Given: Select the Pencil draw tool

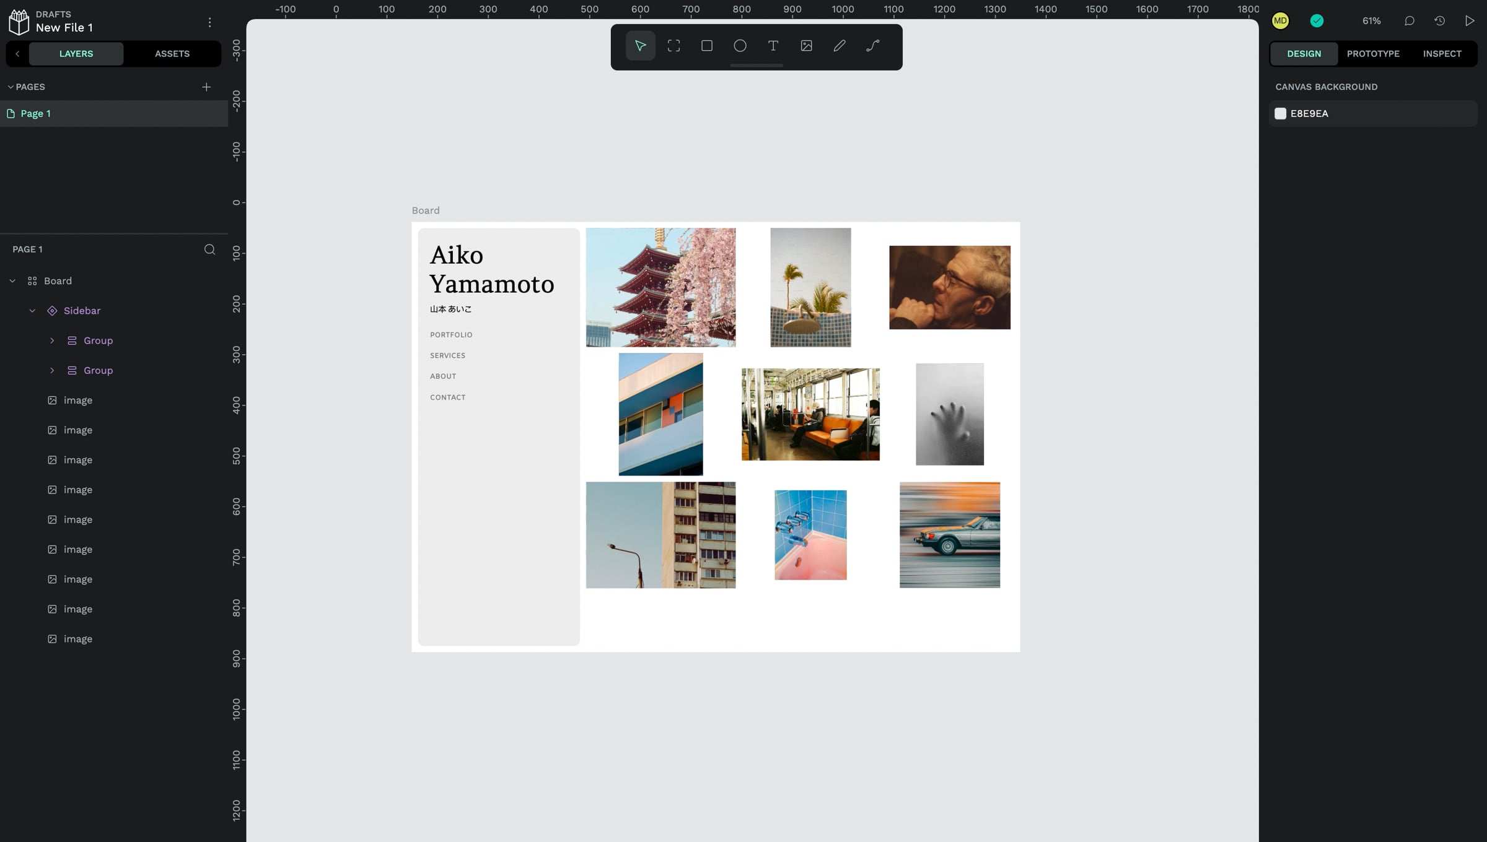Looking at the screenshot, I should point(839,46).
